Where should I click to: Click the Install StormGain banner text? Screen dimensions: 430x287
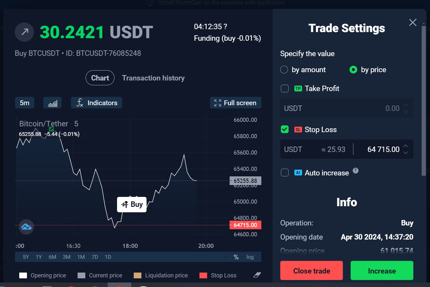(x=222, y=3)
